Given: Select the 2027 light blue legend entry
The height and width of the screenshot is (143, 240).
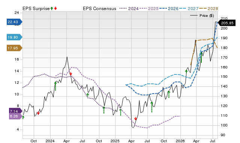Looking at the screenshot, I should coord(189,9).
